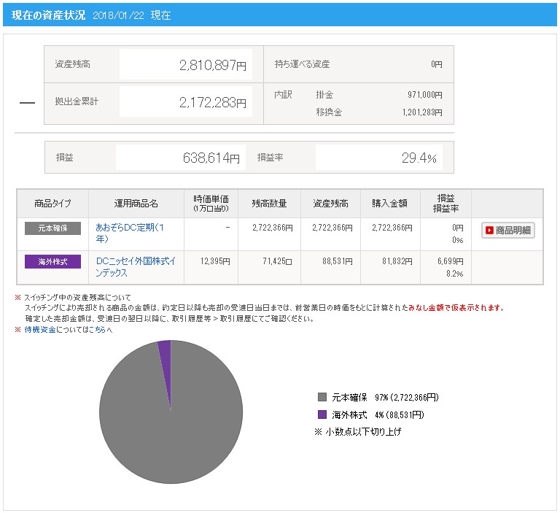Select the 拠出金累計 value 2,172,283円

coord(213,103)
